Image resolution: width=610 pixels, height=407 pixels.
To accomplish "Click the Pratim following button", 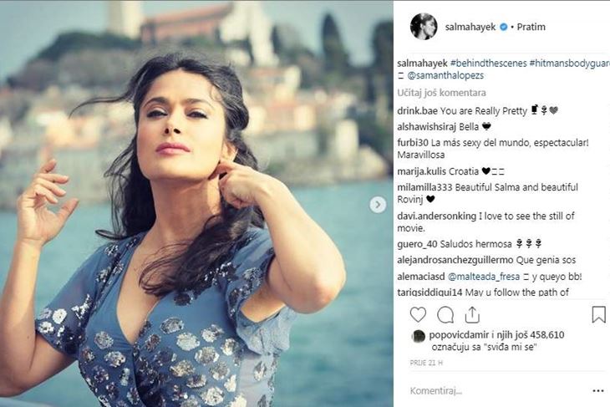I will 531,27.
